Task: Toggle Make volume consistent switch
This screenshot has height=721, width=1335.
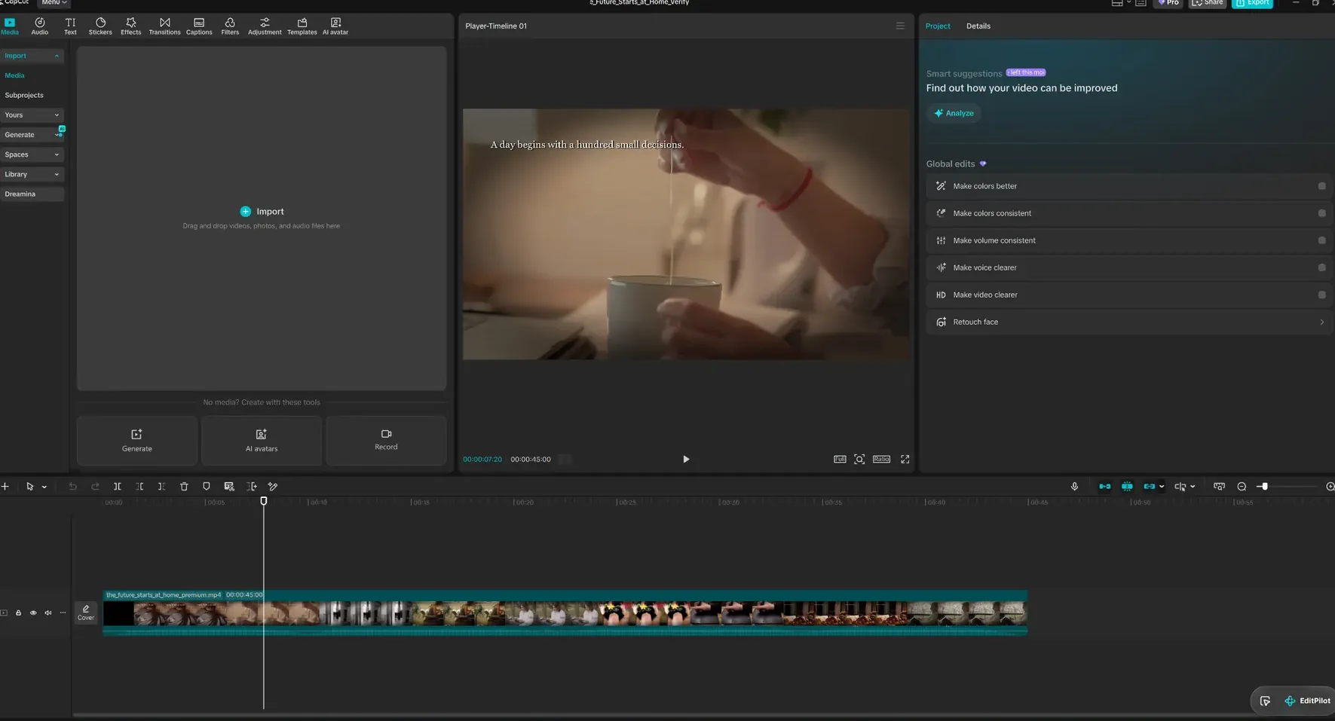Action: [1321, 240]
